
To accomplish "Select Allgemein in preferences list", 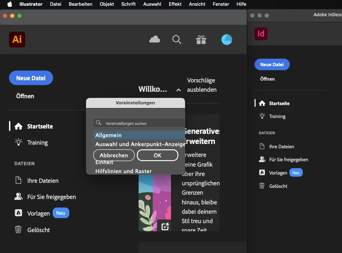I will pyautogui.click(x=139, y=135).
